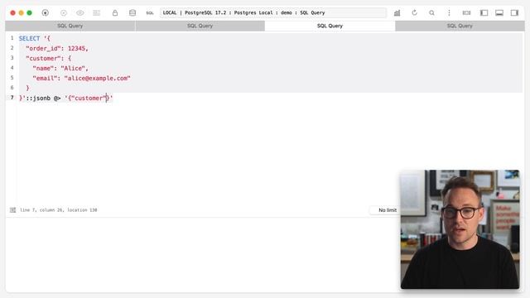Switch to the last SQL Query tab

tap(460, 26)
